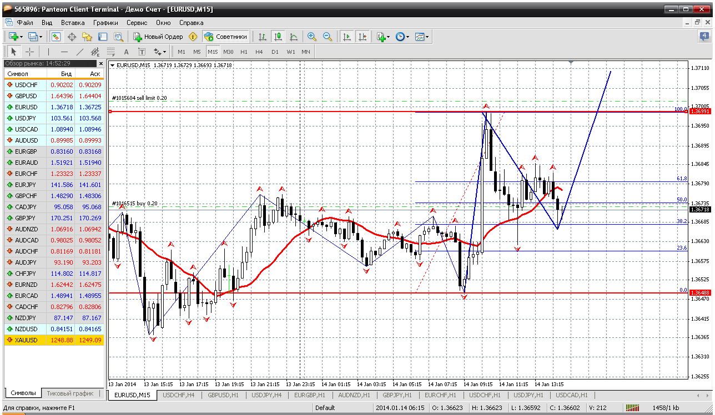The image size is (715, 415).
Task: Open the Data Window panel
Action: coord(72,37)
